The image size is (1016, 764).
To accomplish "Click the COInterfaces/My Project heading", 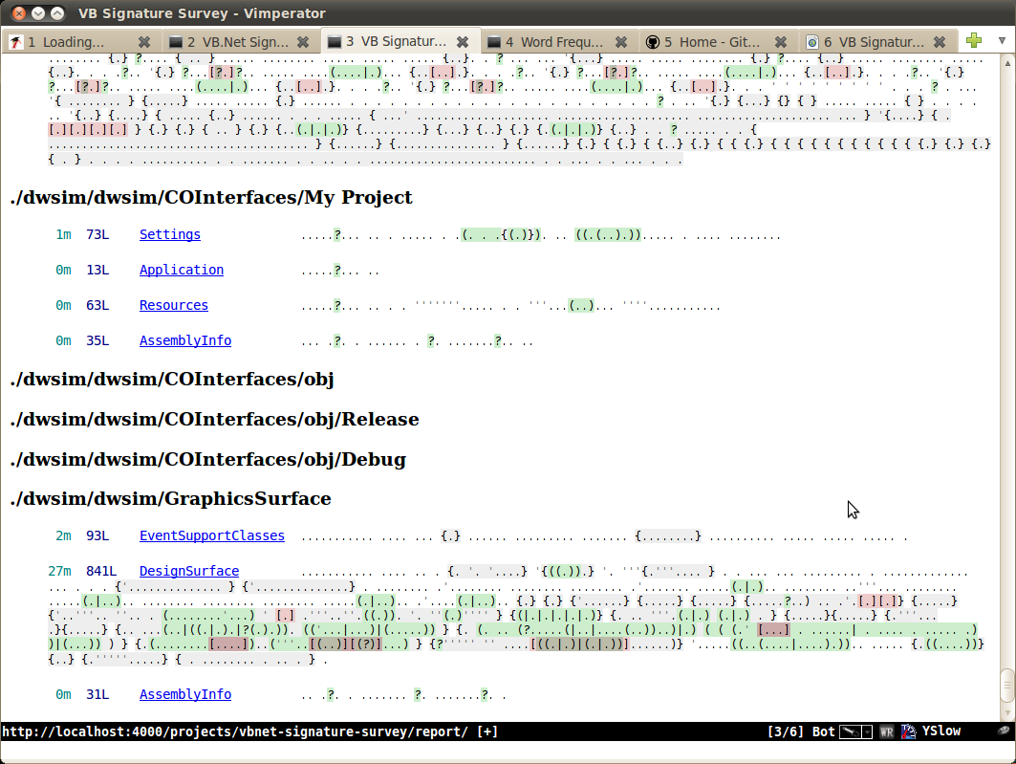I will click(211, 198).
